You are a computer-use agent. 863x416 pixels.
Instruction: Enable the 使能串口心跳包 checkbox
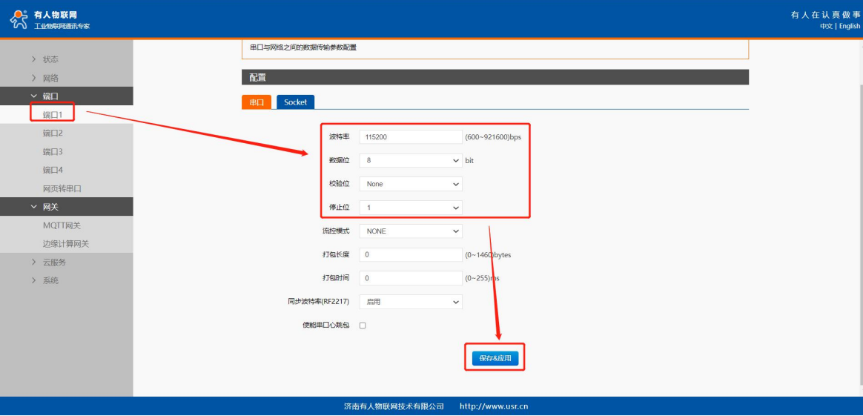[363, 326]
